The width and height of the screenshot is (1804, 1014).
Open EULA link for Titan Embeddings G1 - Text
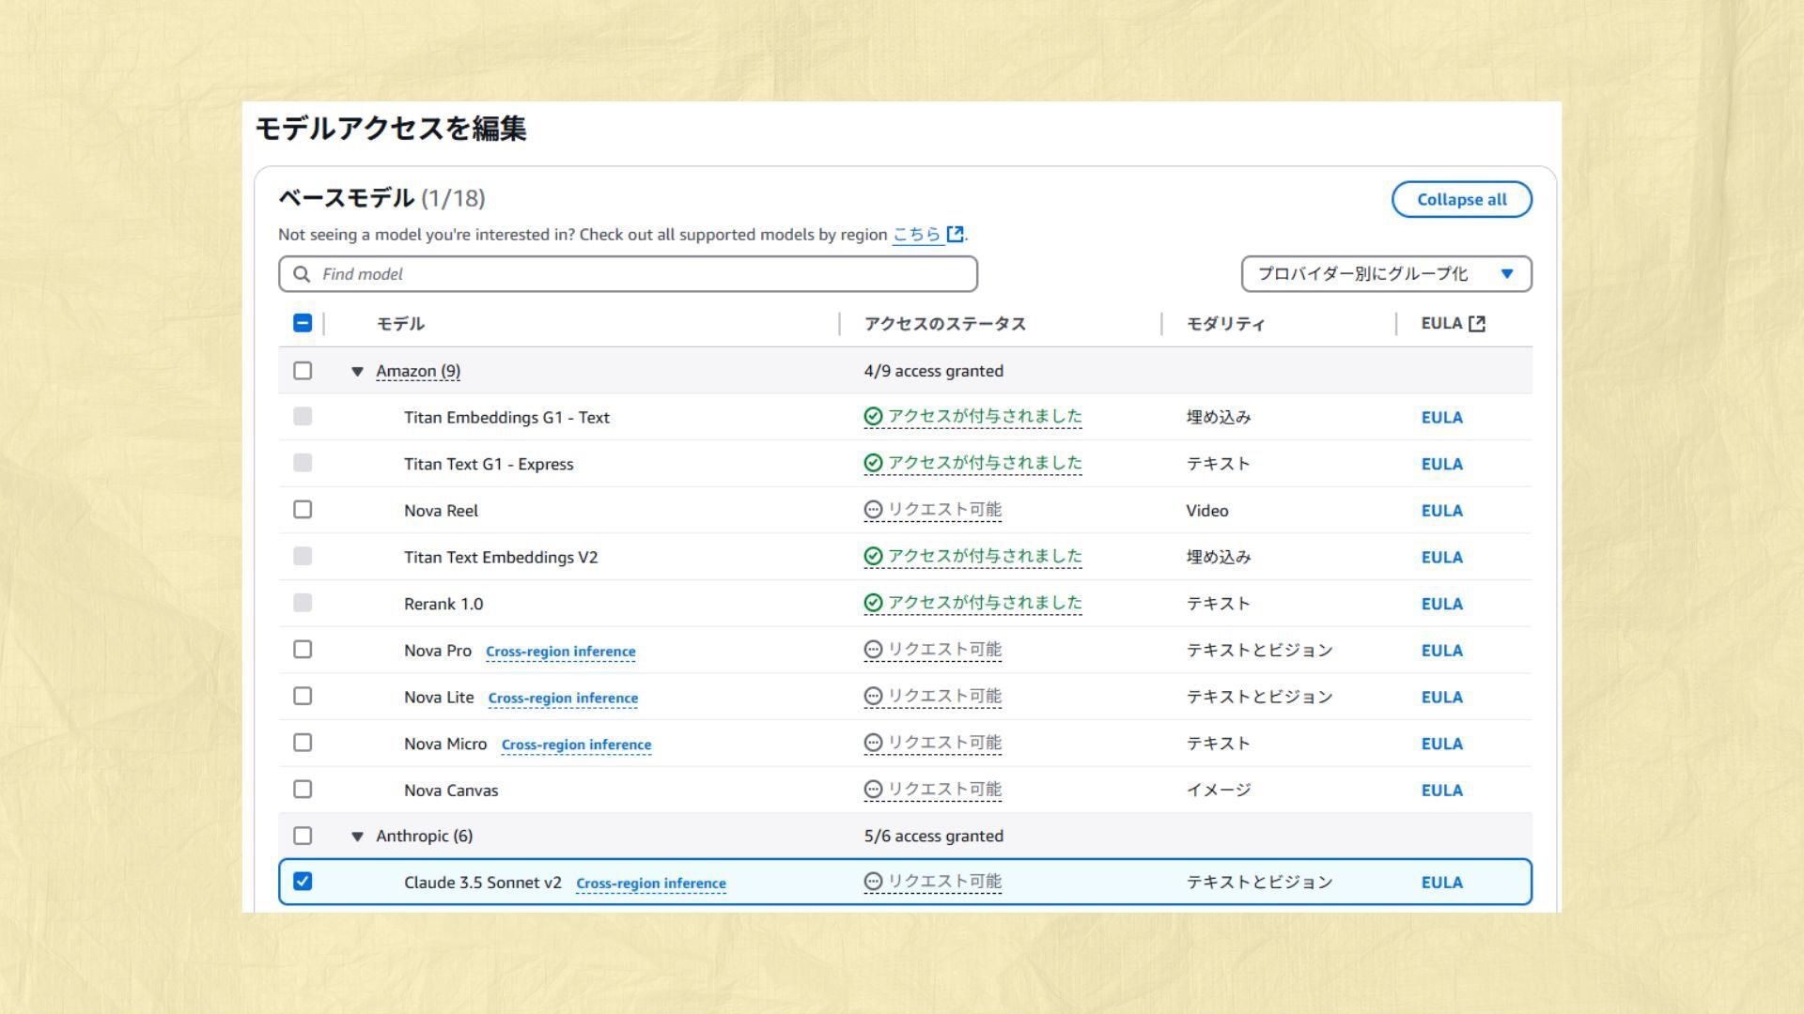[x=1442, y=418]
